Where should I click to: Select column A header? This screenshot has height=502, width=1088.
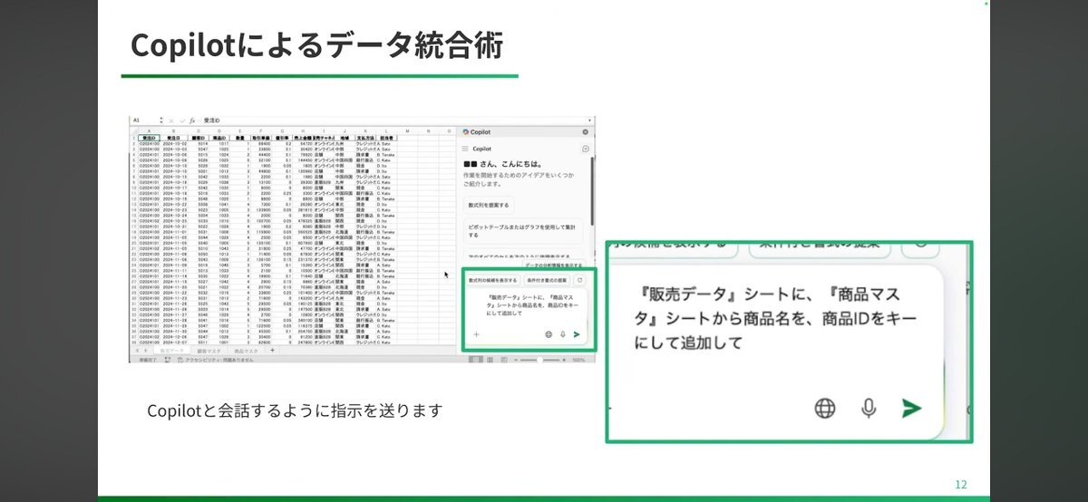click(149, 131)
